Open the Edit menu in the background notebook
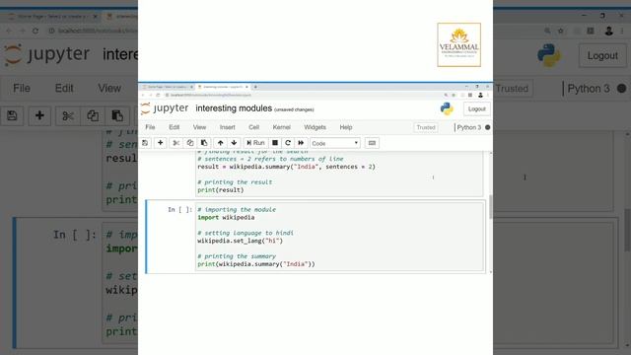631x355 pixels. click(64, 88)
